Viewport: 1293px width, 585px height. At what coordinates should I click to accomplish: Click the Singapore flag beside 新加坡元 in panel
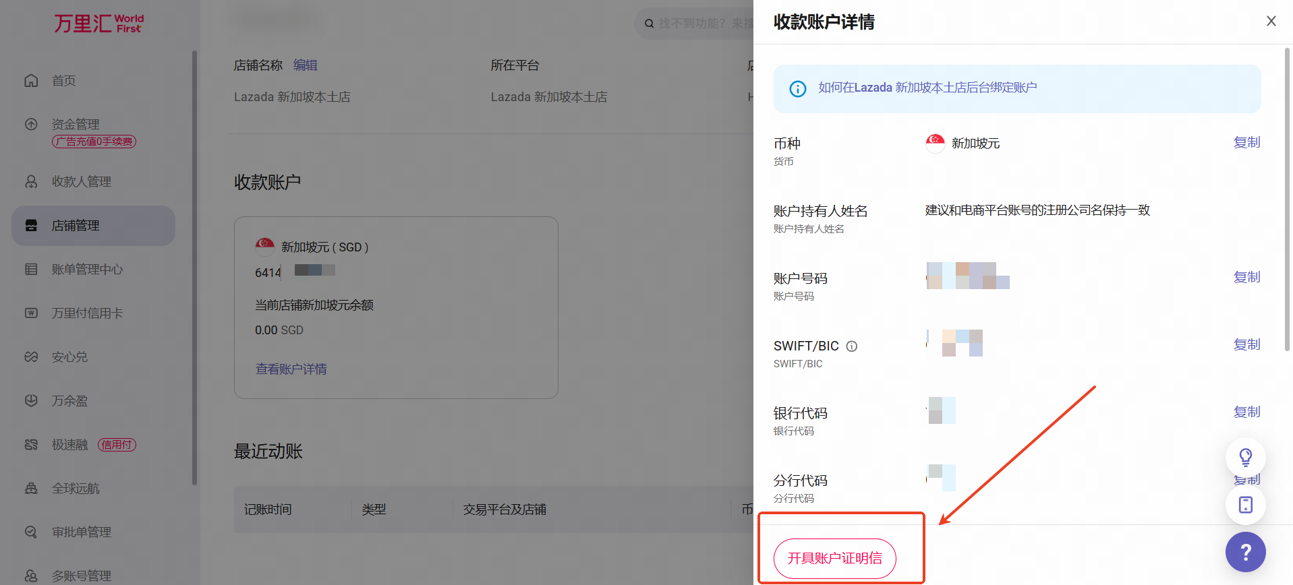(935, 143)
